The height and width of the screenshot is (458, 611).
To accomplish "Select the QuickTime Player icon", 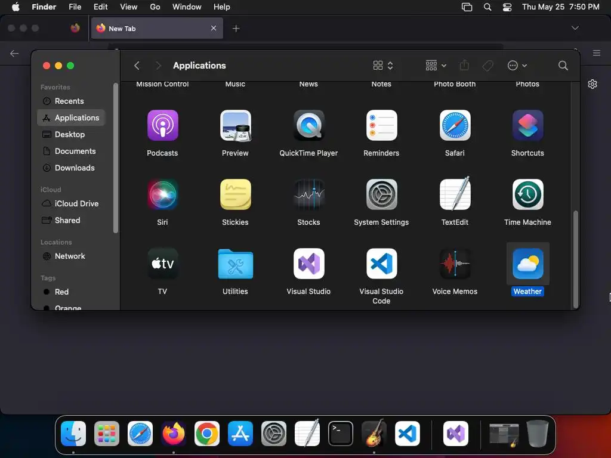I will tap(308, 125).
